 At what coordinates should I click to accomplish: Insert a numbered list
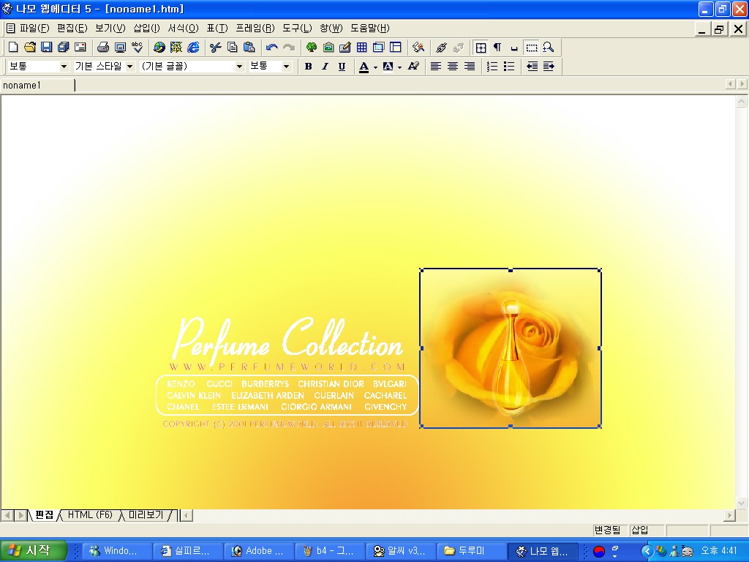(492, 67)
